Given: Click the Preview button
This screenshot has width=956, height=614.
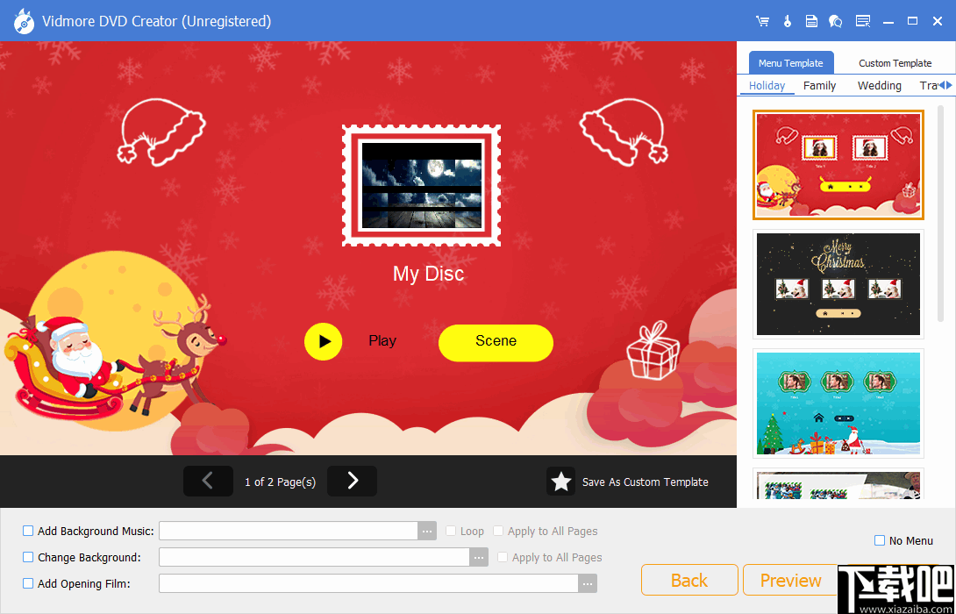Looking at the screenshot, I should pos(788,580).
